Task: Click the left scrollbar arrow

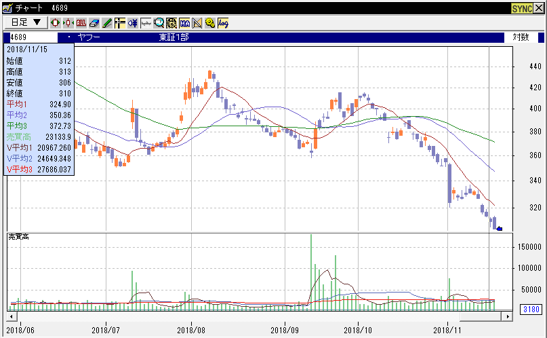Action: 11,316
